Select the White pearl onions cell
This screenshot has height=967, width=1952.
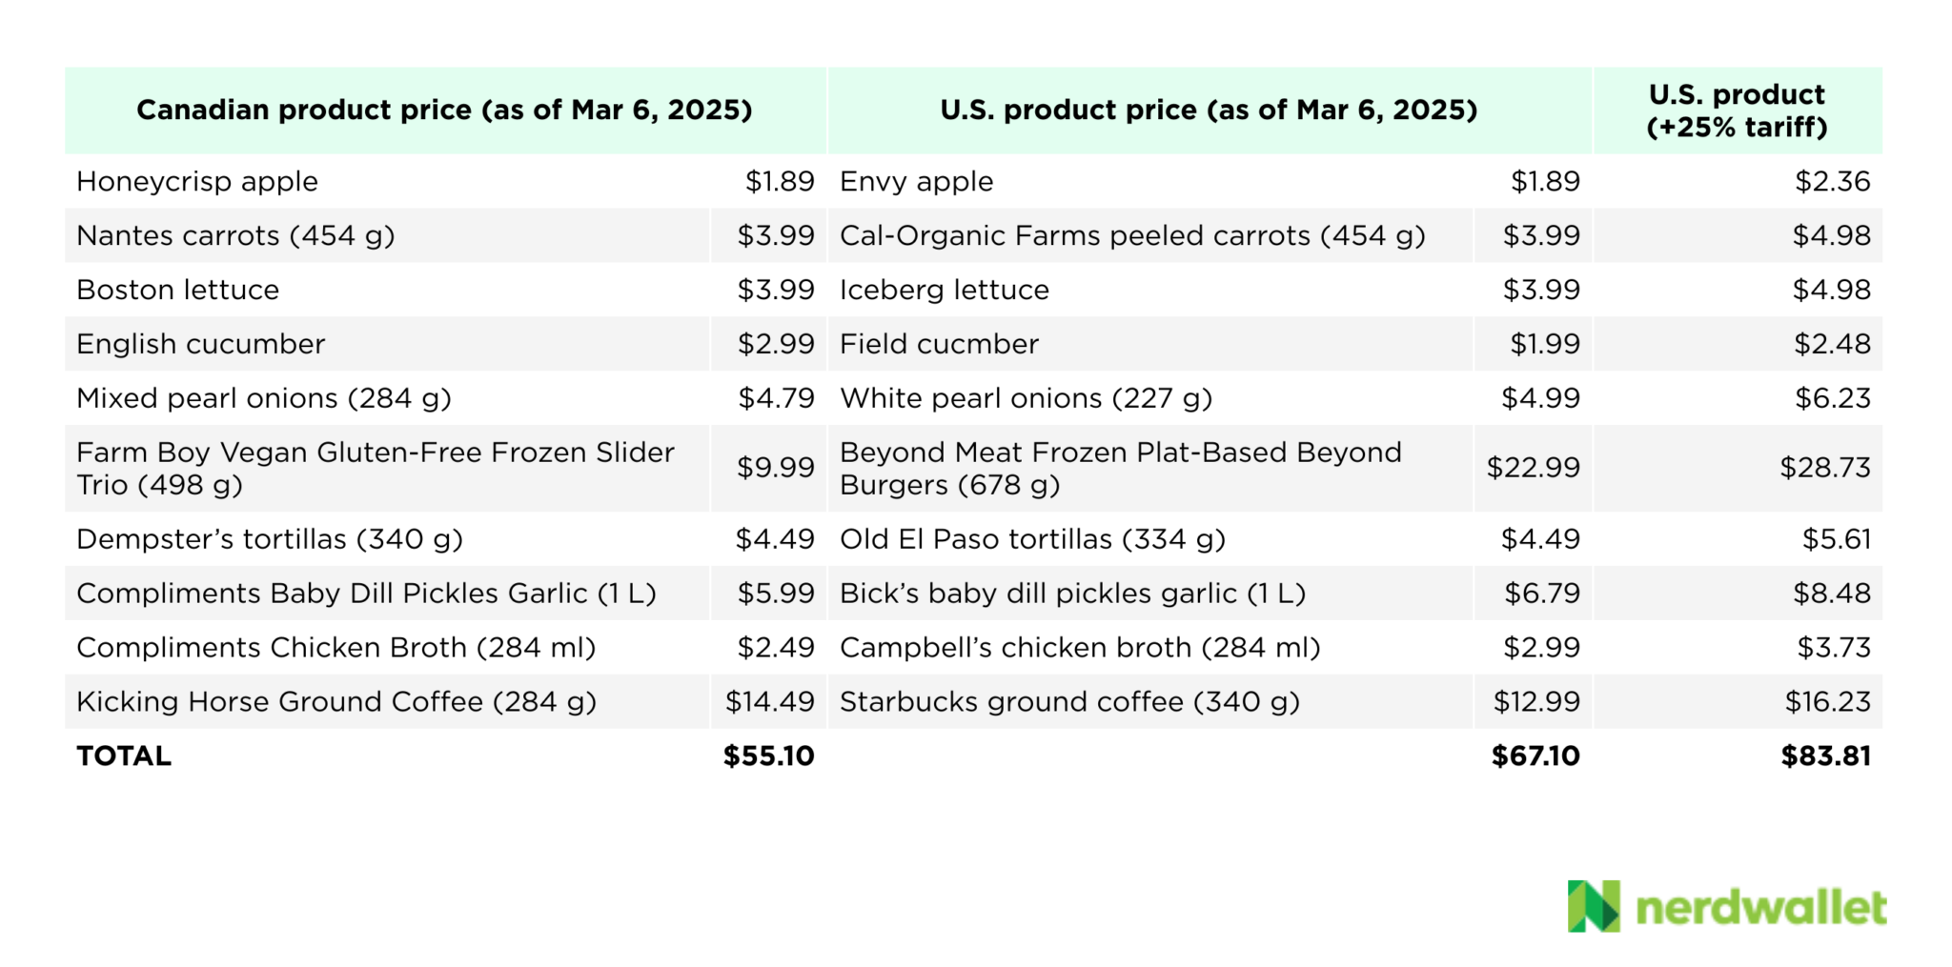pos(1026,398)
